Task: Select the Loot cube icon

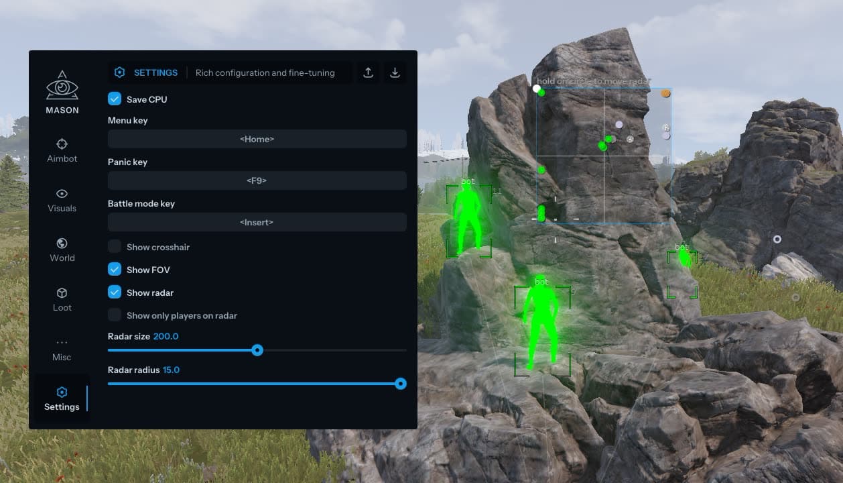Action: (x=62, y=293)
